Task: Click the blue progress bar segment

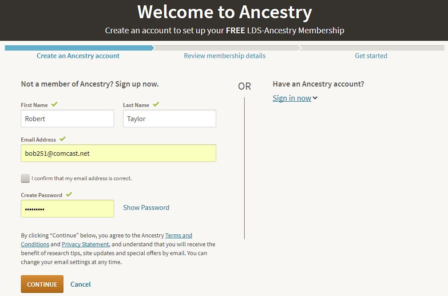Action: coord(78,47)
